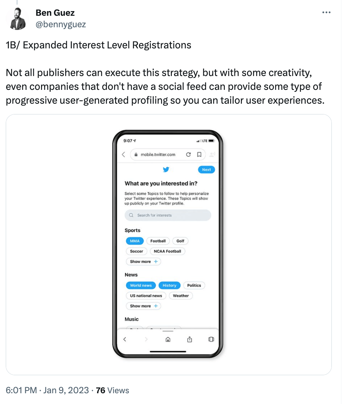
Task: Click the Search for interests field
Action: pos(168,215)
